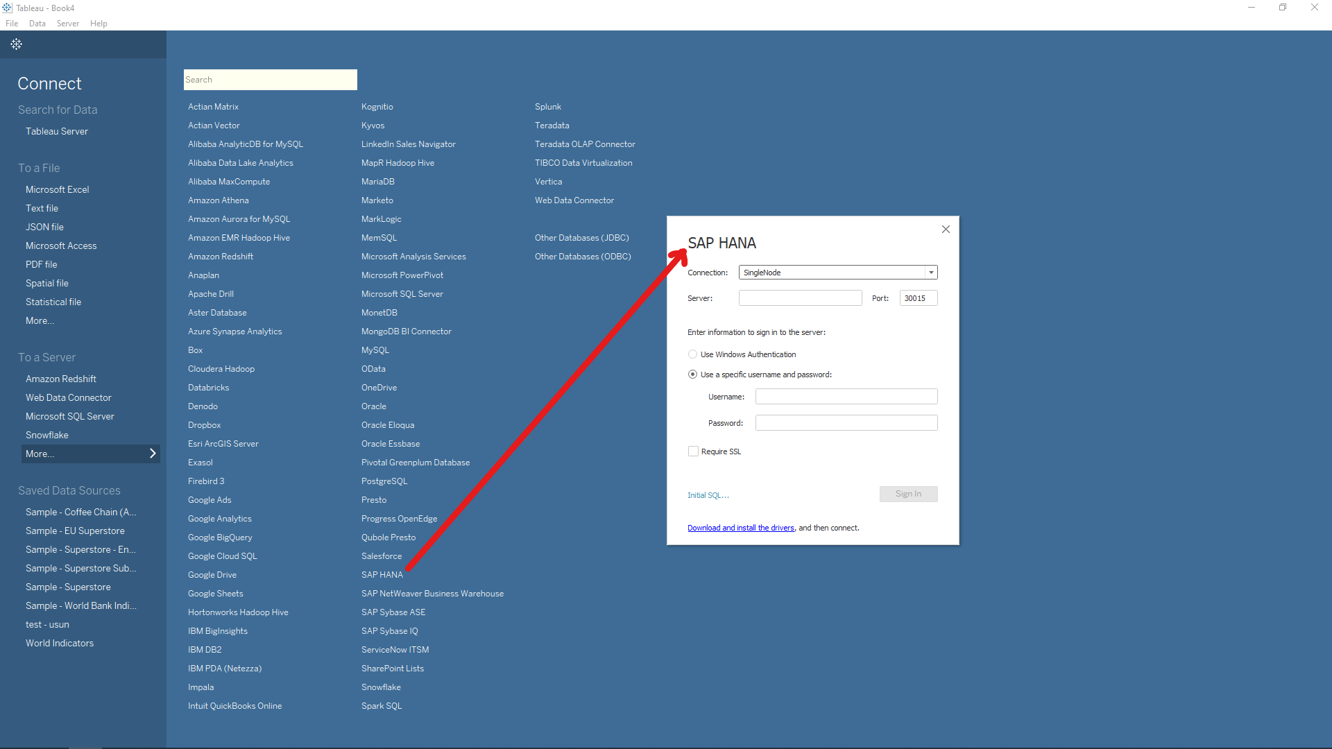Click the Server name input field
The width and height of the screenshot is (1332, 749).
[x=800, y=298]
